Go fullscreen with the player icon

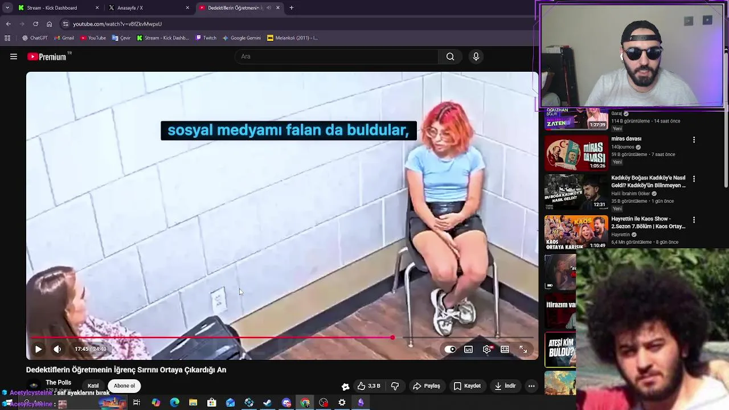point(523,349)
